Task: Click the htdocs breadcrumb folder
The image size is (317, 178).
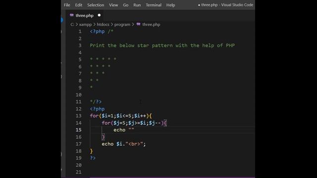Action: coord(103,24)
